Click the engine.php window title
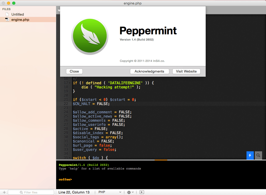The image size is (266, 195). point(133,3)
